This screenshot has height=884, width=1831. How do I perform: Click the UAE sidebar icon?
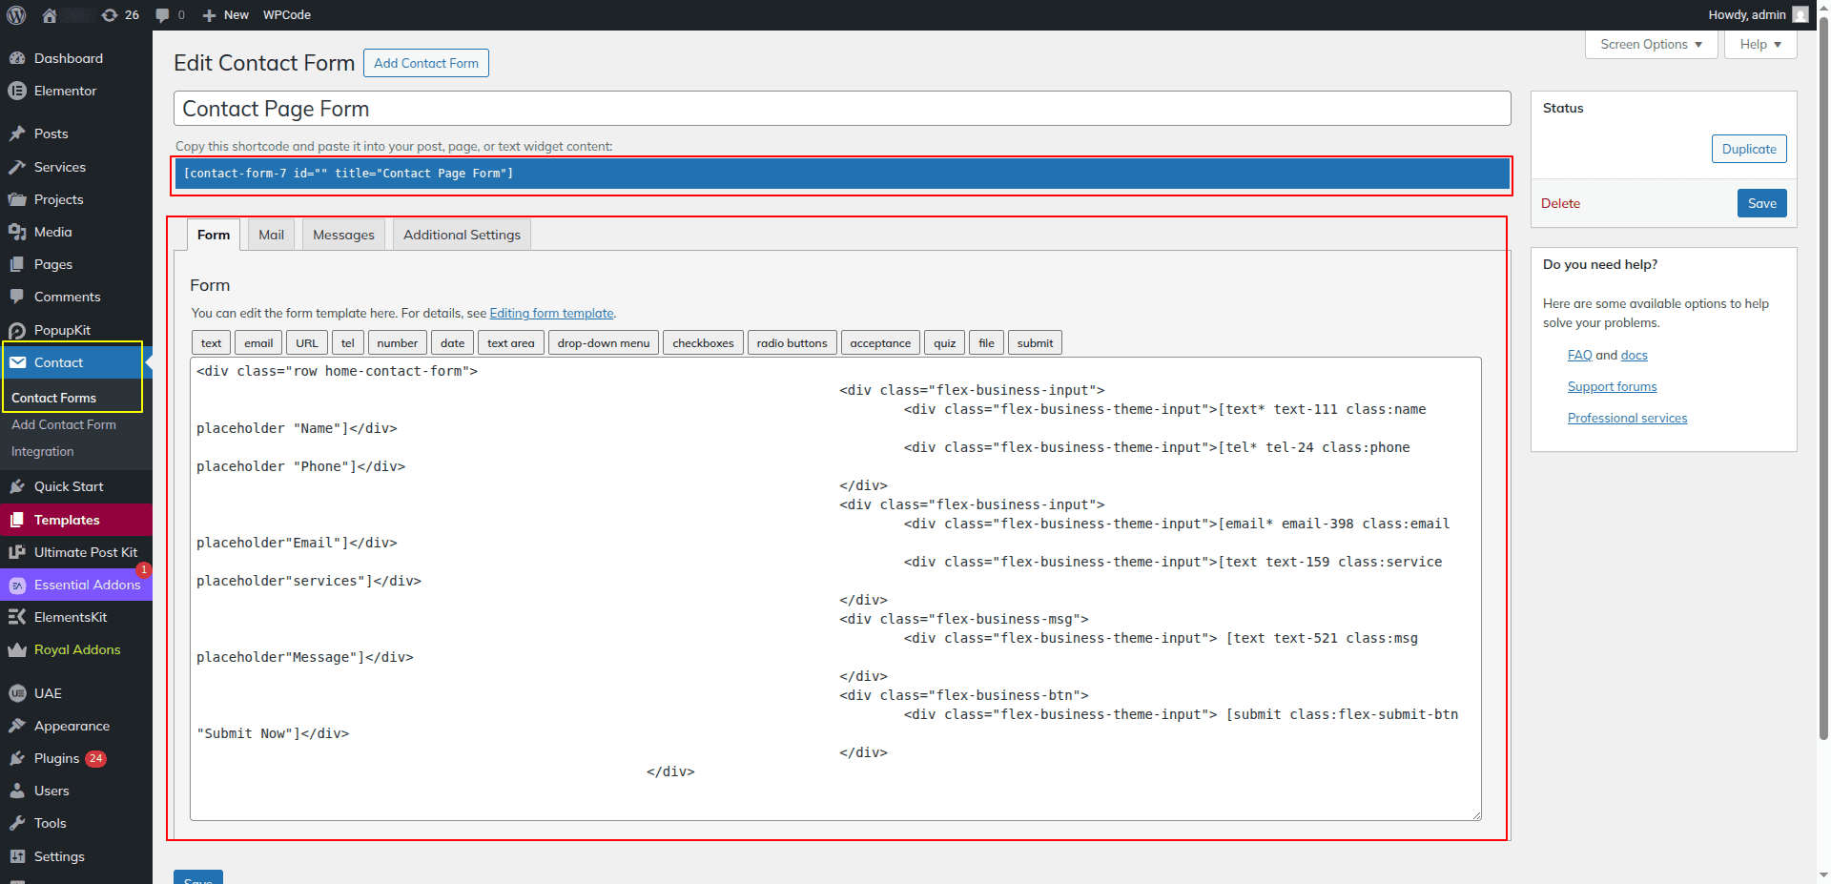tap(17, 693)
